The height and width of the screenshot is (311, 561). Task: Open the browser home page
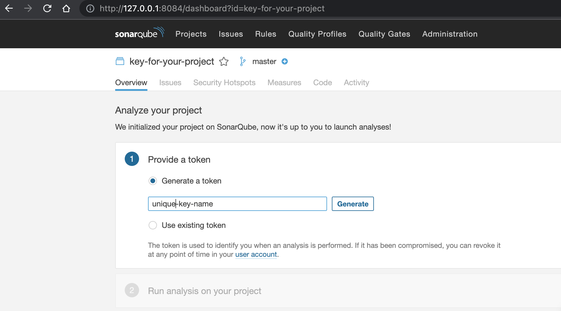(66, 9)
